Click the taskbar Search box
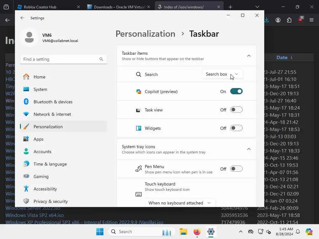This screenshot has width=319, height=239. [142, 232]
